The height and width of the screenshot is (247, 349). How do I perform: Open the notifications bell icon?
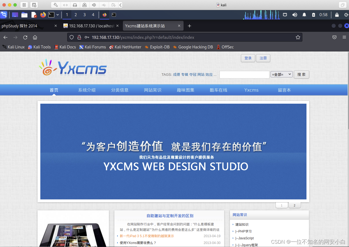304,15
